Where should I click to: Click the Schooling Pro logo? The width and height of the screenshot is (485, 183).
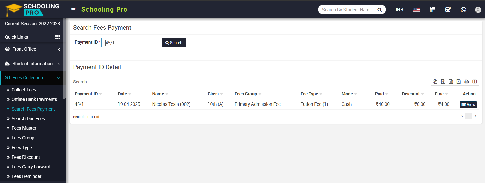pyautogui.click(x=32, y=10)
